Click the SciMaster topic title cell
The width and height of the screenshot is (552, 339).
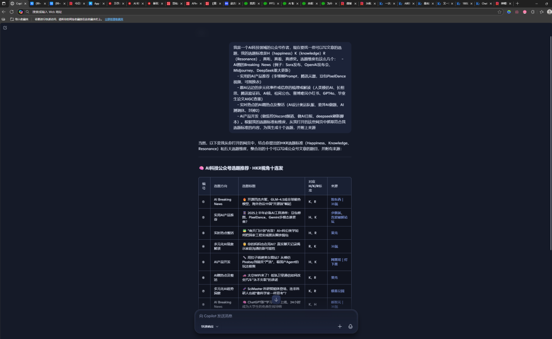(x=271, y=291)
